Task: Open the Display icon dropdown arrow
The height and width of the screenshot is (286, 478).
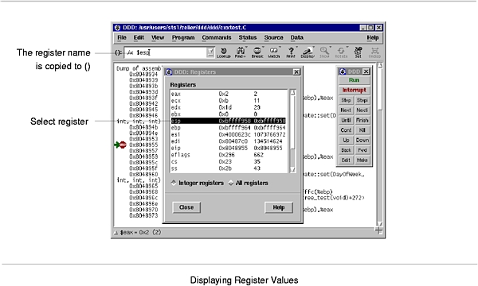Action: point(313,48)
